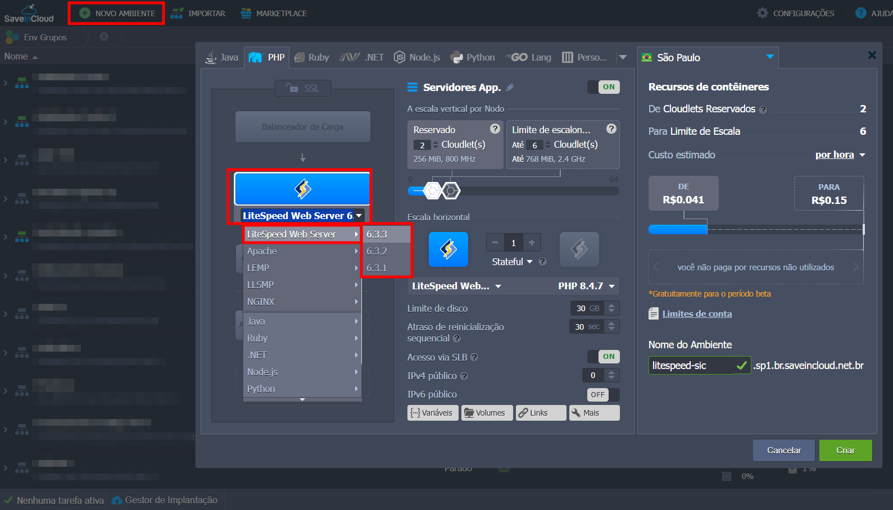Open the Python tab
The height and width of the screenshot is (510, 893).
(x=473, y=57)
